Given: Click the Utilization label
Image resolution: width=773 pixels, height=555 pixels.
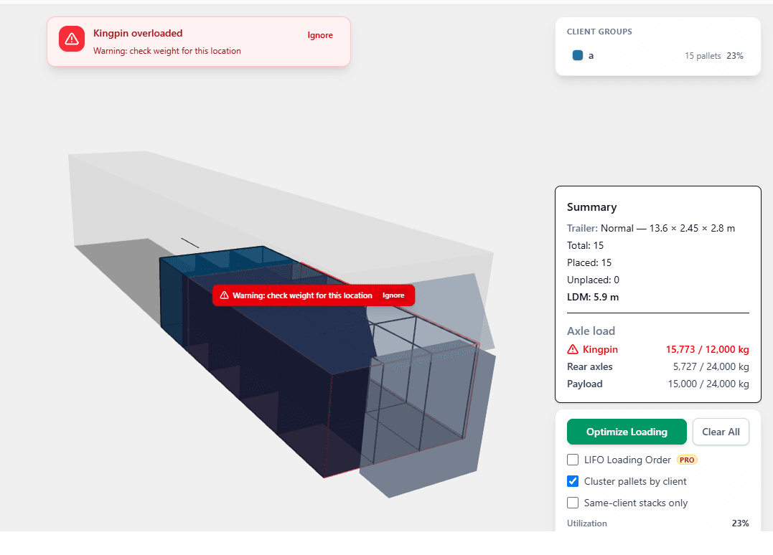Looking at the screenshot, I should 586,523.
